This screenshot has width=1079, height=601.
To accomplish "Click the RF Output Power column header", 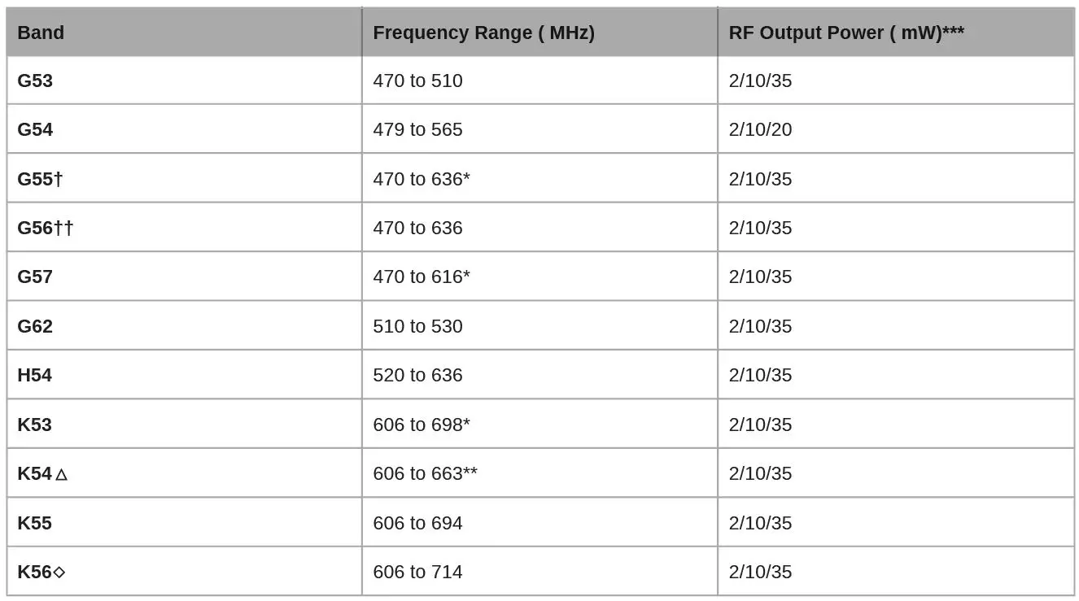I will coord(846,33).
